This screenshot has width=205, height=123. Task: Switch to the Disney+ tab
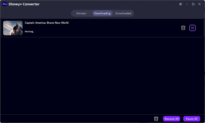click(x=81, y=13)
